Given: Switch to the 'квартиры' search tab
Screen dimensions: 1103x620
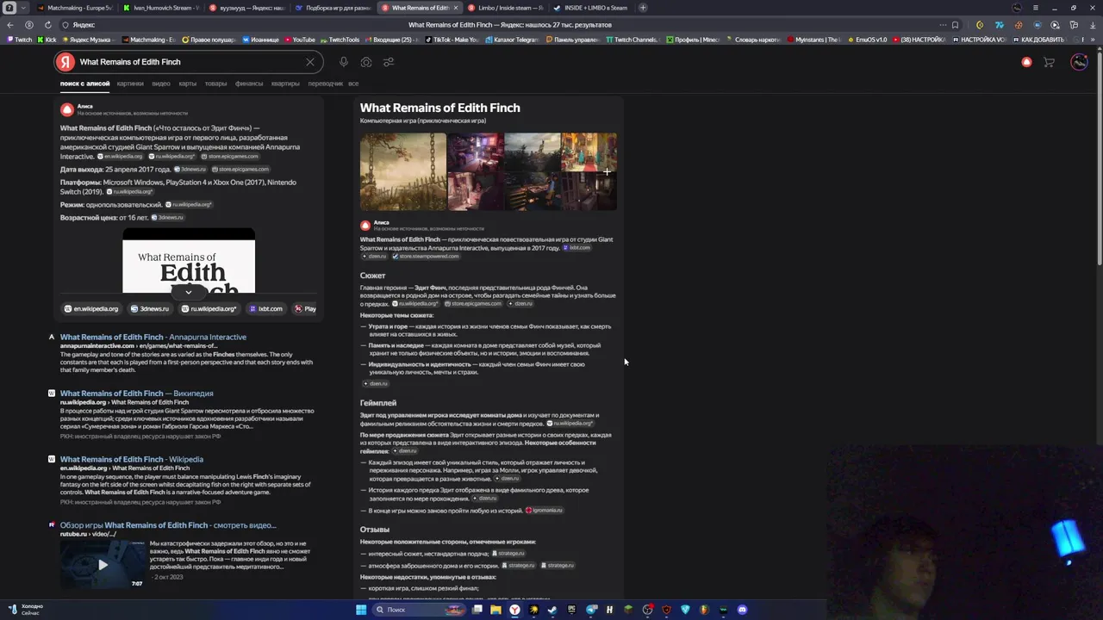Looking at the screenshot, I should pyautogui.click(x=285, y=84).
